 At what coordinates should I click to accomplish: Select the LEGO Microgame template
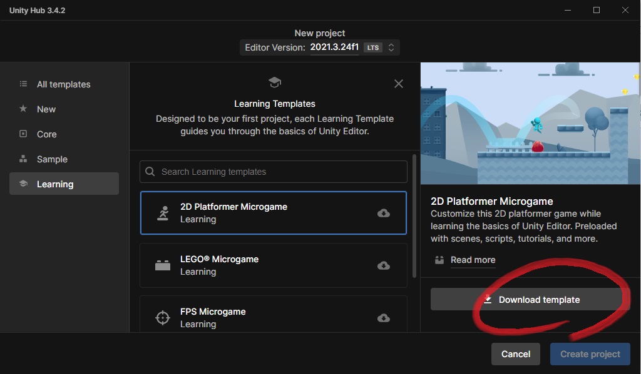(274, 265)
